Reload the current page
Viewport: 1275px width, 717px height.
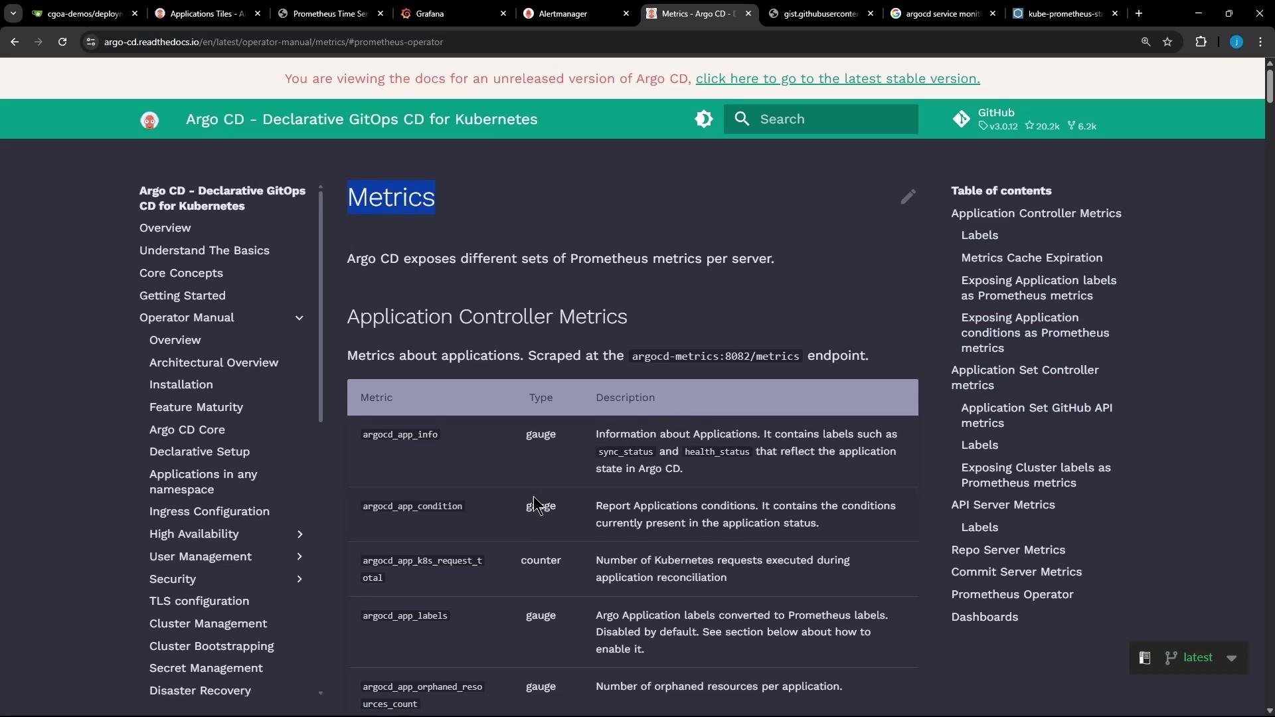62,42
